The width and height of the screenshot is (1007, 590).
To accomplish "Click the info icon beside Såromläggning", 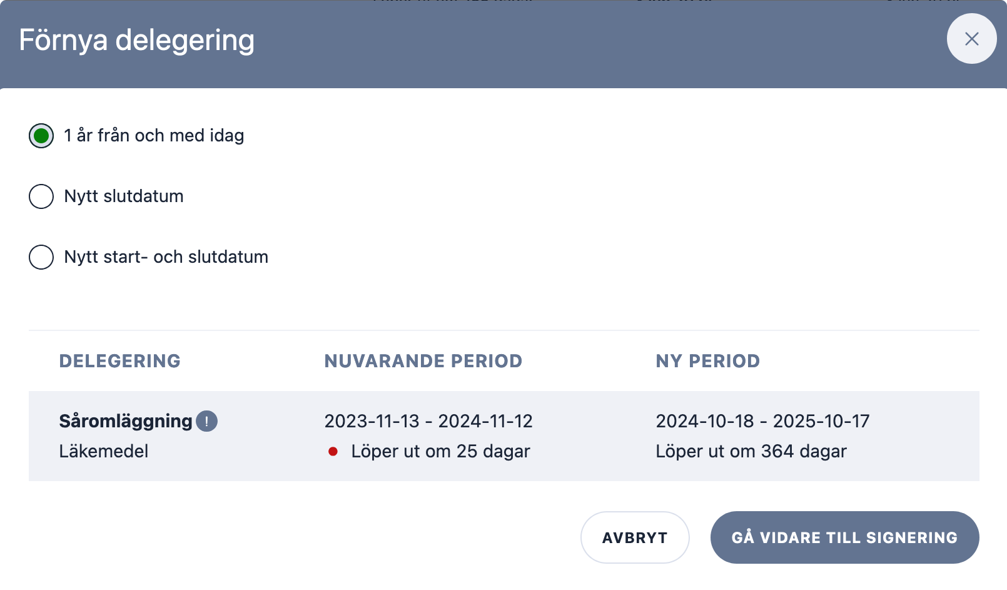I will [206, 421].
